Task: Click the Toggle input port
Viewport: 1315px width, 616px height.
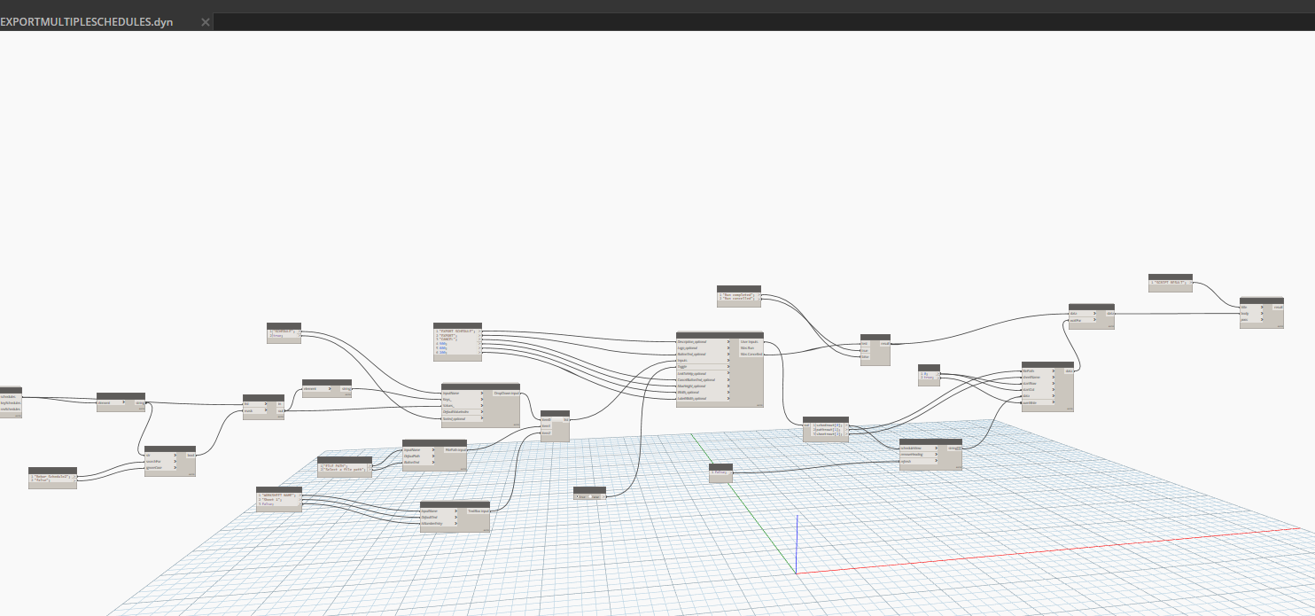Action: (x=704, y=366)
